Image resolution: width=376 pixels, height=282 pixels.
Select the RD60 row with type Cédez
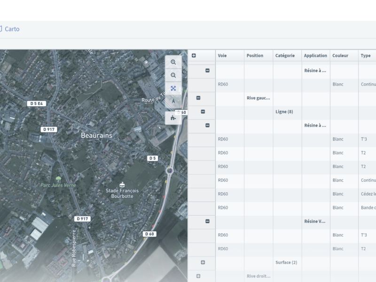tap(282, 194)
